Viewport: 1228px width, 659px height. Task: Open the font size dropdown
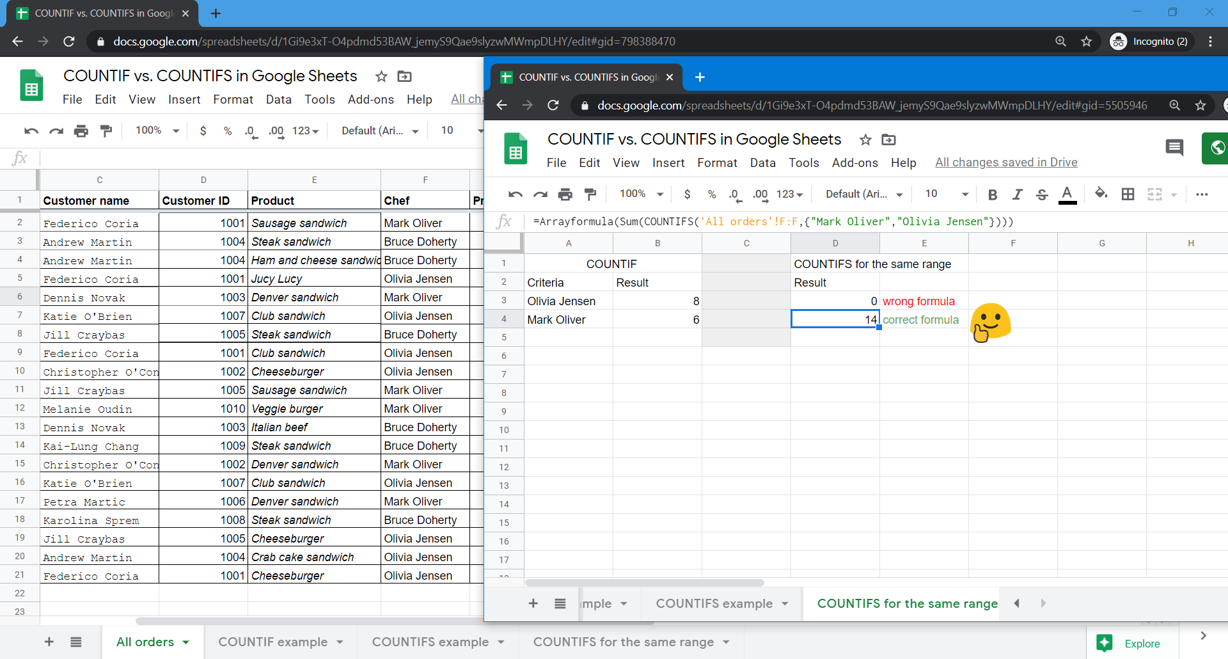[945, 194]
